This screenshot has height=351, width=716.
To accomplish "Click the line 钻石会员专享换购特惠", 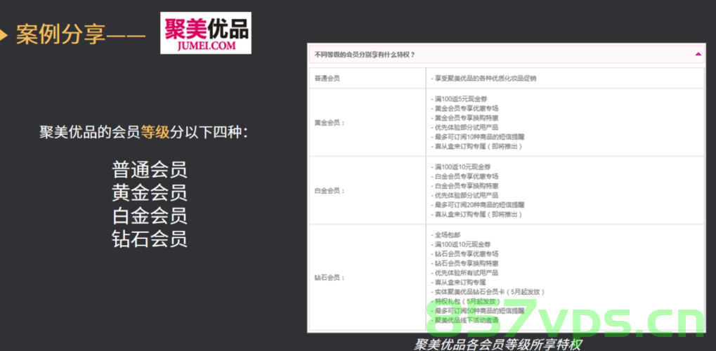I will pos(464,263).
